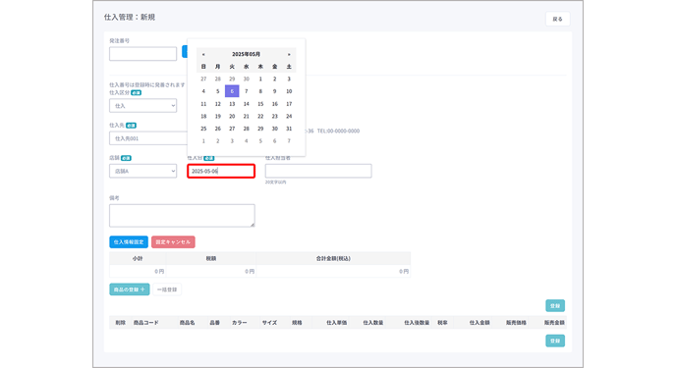
Task: Click the 合計金額(税込) column header
Action: point(333,259)
